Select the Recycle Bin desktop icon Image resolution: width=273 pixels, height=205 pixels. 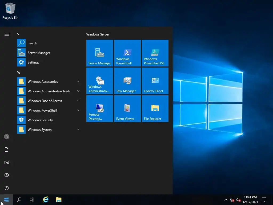coord(10,11)
